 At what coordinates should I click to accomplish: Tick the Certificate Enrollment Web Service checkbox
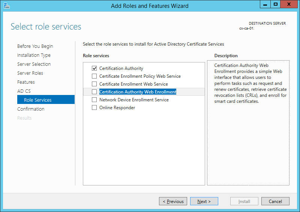click(94, 84)
